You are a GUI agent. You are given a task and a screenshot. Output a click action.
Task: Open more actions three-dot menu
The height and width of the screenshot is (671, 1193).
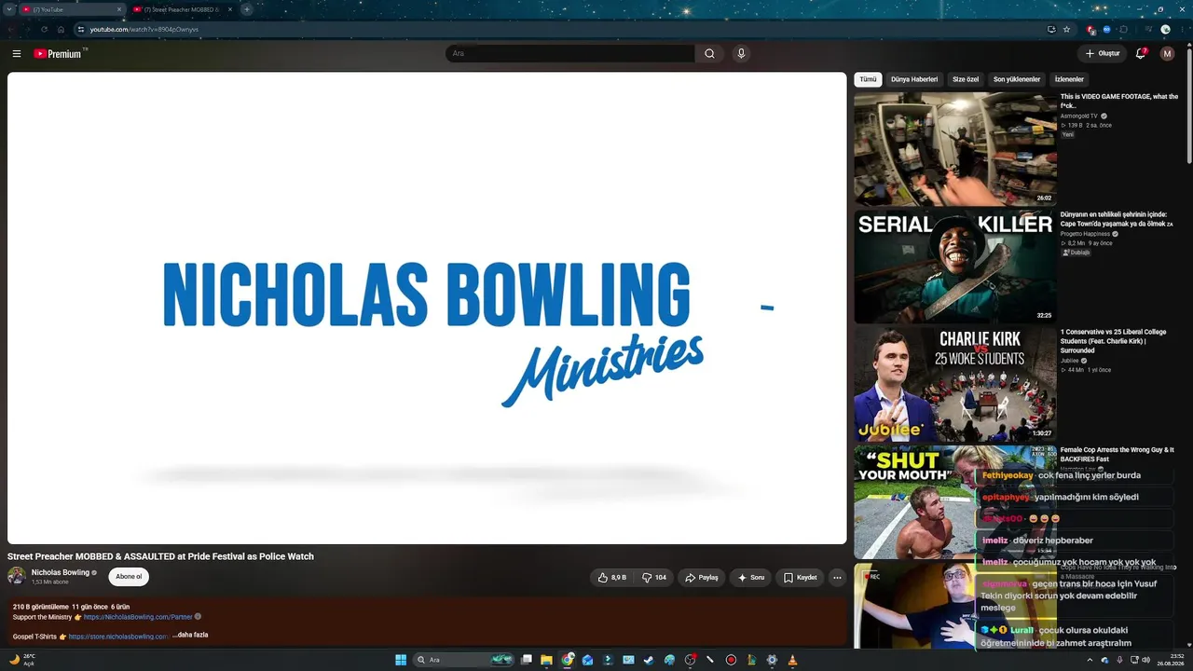tap(837, 578)
